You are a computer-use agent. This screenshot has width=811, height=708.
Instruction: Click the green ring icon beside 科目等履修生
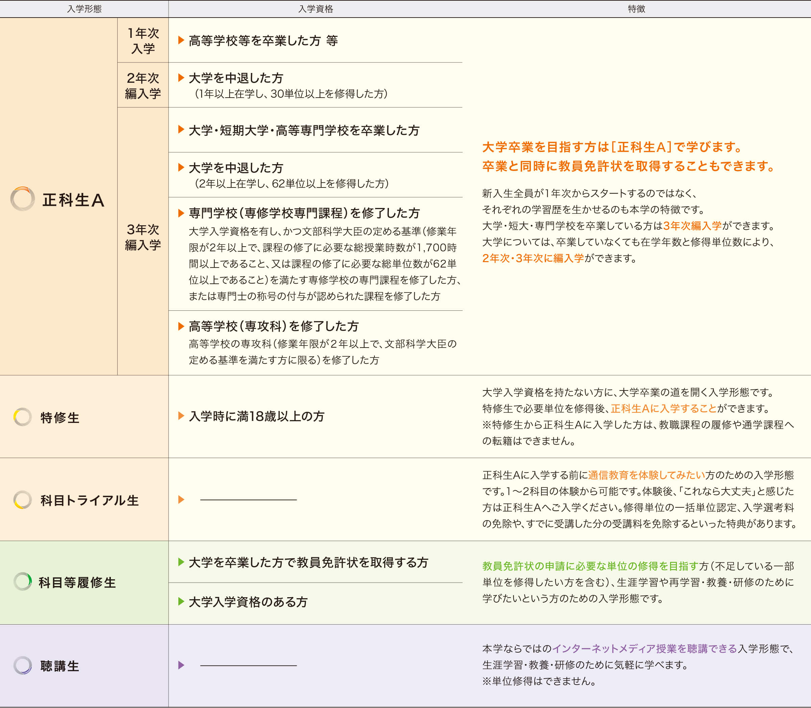pos(23,582)
